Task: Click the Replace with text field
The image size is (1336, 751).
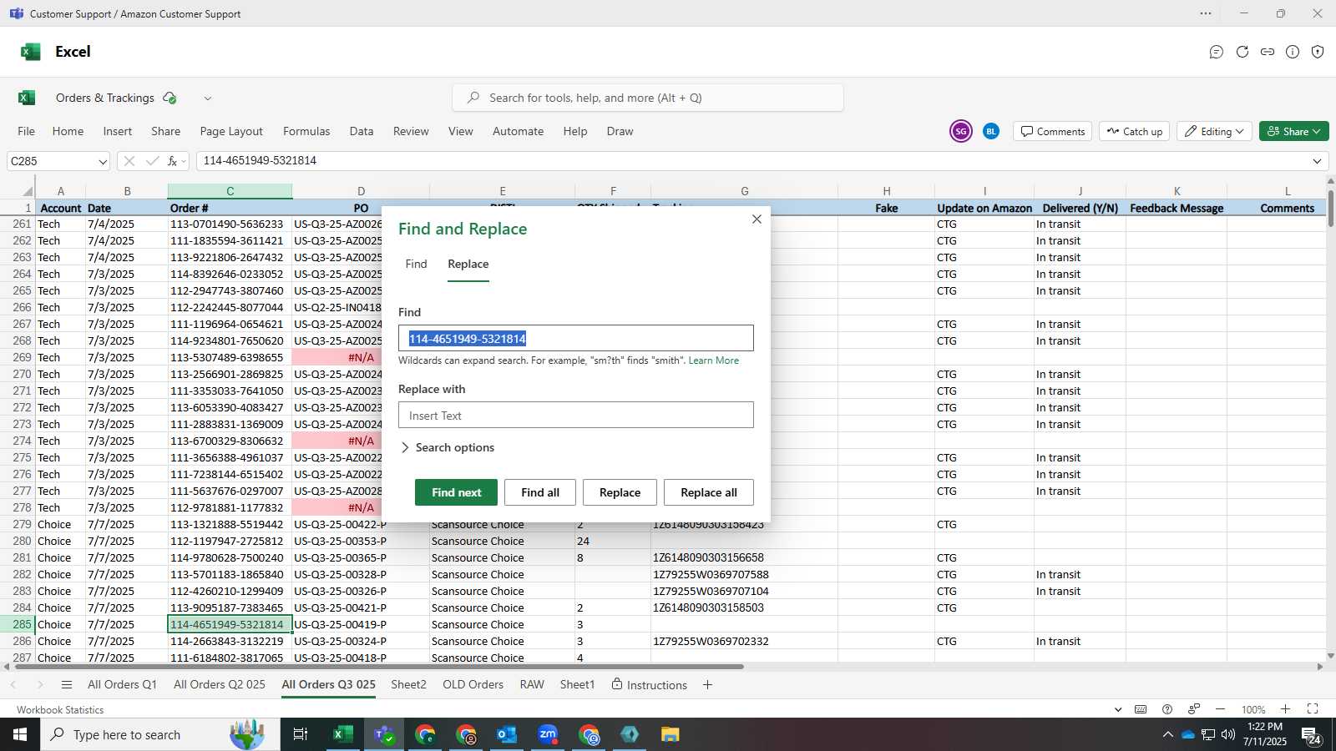Action: (576, 415)
